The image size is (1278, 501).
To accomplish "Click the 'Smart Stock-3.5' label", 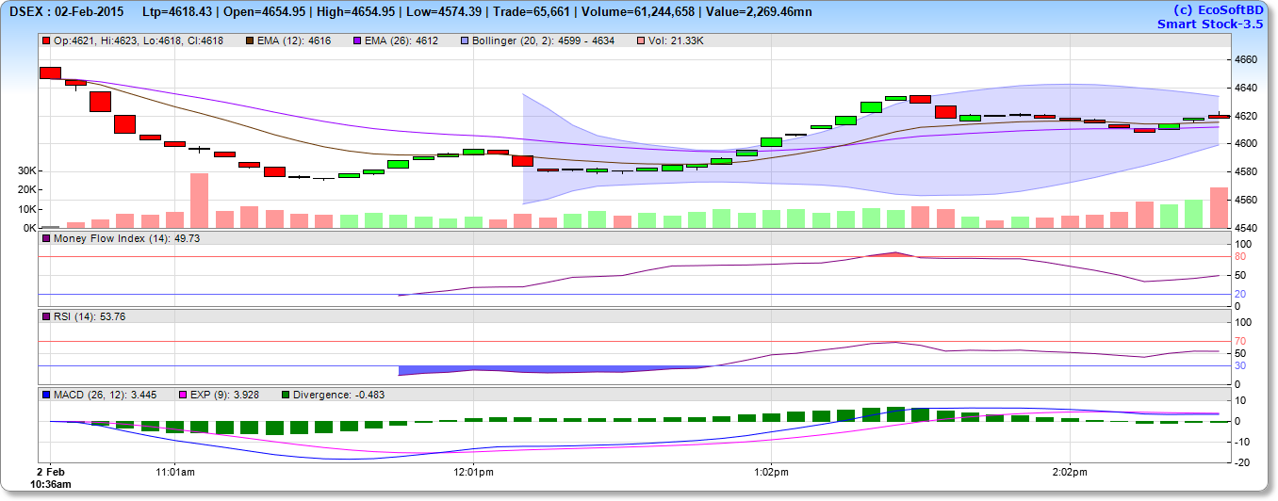I will [x=1210, y=24].
